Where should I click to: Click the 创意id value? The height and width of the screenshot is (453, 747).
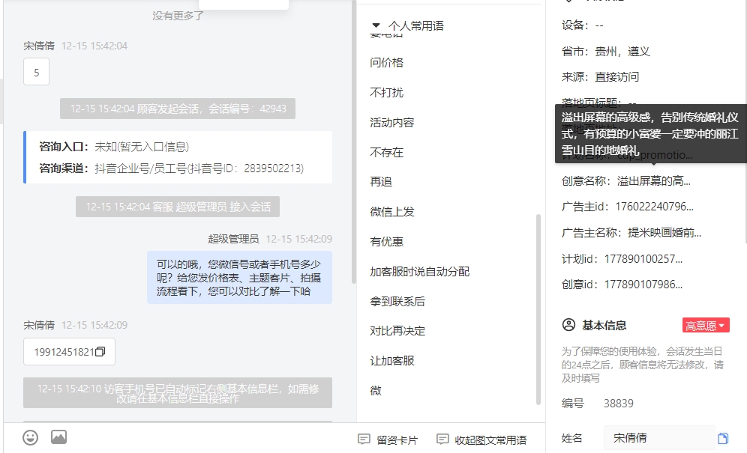tap(643, 285)
